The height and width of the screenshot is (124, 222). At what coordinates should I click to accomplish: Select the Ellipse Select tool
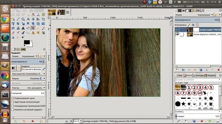coord(18,14)
